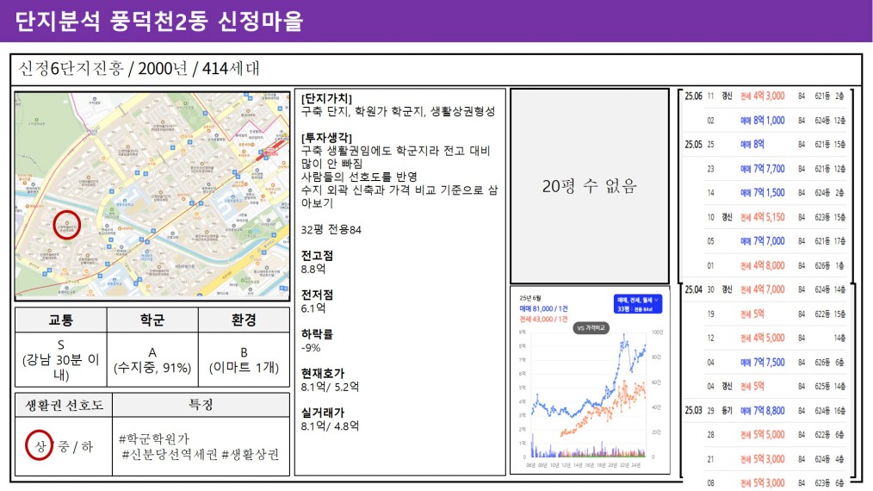
Task: Click the [투자생각] heading
Action: [x=326, y=138]
